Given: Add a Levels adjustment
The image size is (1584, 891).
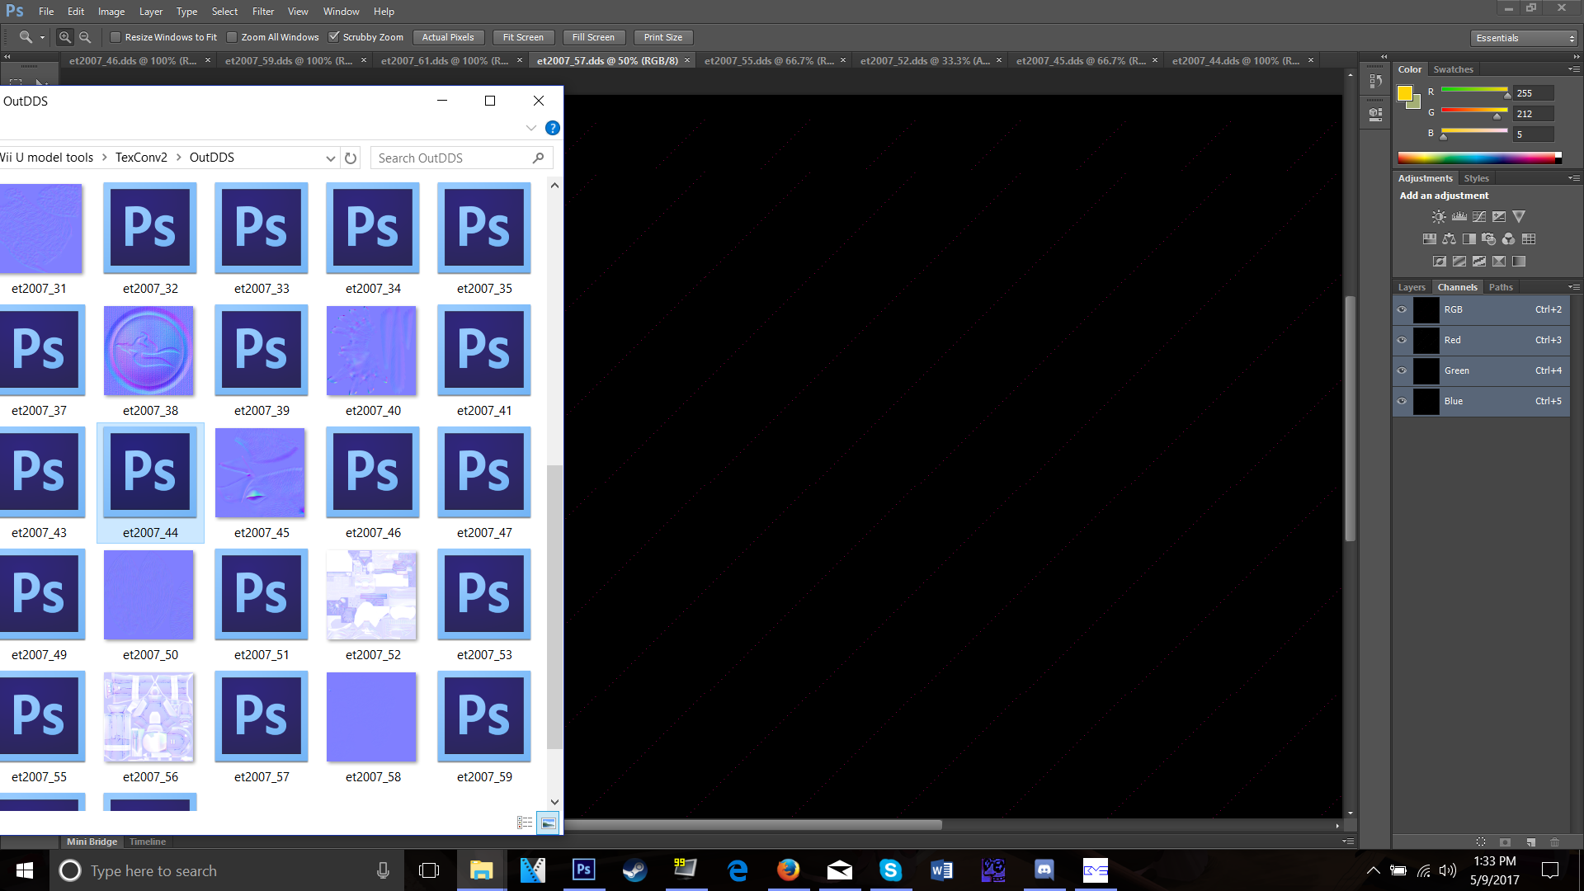Looking at the screenshot, I should [1459, 217].
